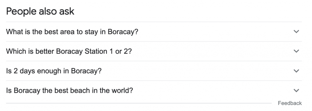Reveal answer on Boracay best beach ranking
312x111 pixels.
154,90
